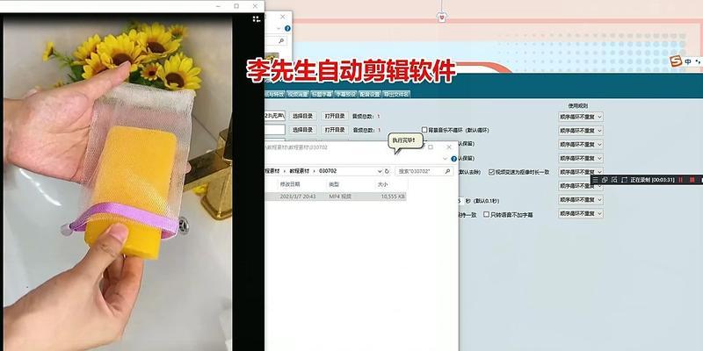
Task: Click the 教程素材 breadcrumb before 030702
Action: click(x=298, y=171)
